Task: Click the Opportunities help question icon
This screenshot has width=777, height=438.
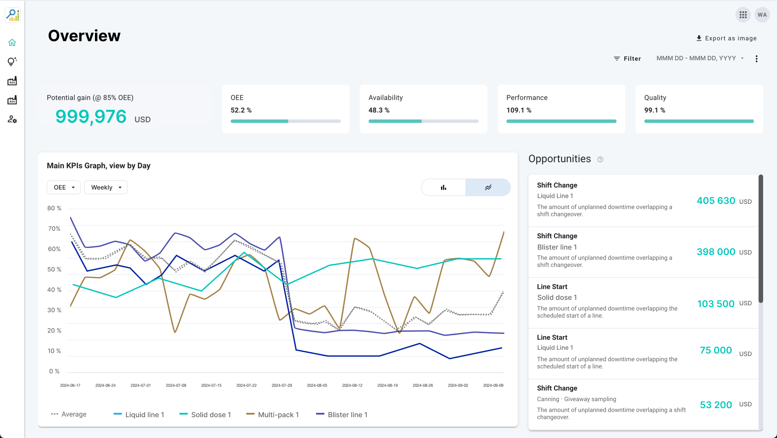Action: pyautogui.click(x=600, y=160)
